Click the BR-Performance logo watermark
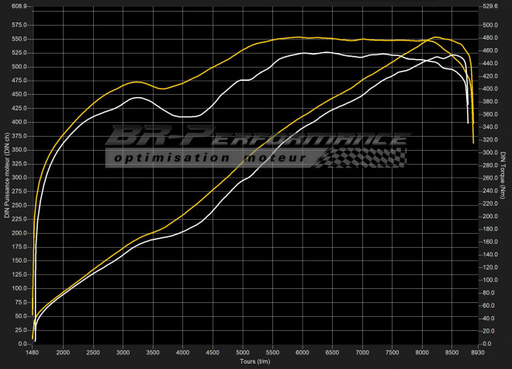This screenshot has height=369, width=512. tap(254, 140)
